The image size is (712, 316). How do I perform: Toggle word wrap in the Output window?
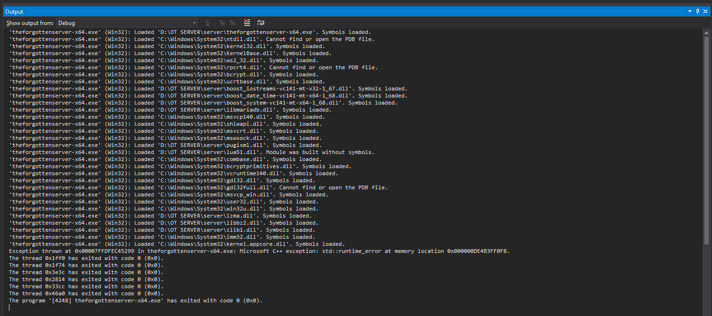click(x=260, y=23)
